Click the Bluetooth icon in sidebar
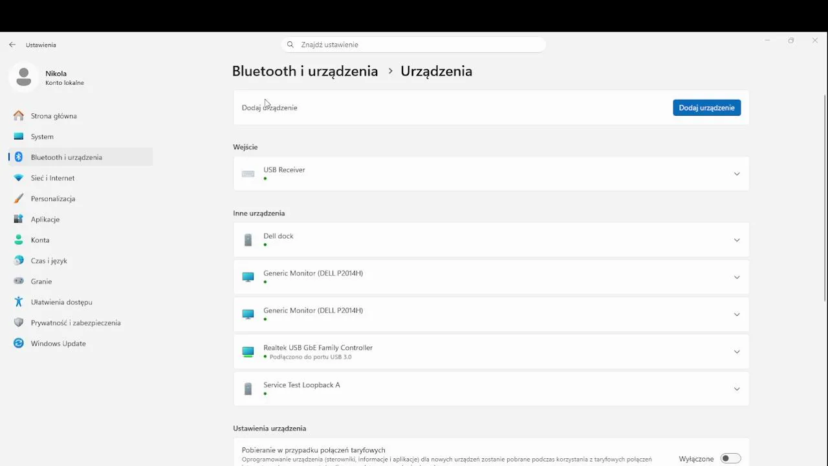 (19, 157)
